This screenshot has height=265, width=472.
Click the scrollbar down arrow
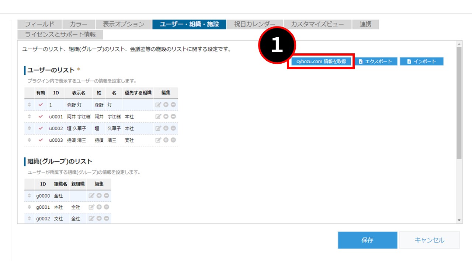pyautogui.click(x=459, y=220)
